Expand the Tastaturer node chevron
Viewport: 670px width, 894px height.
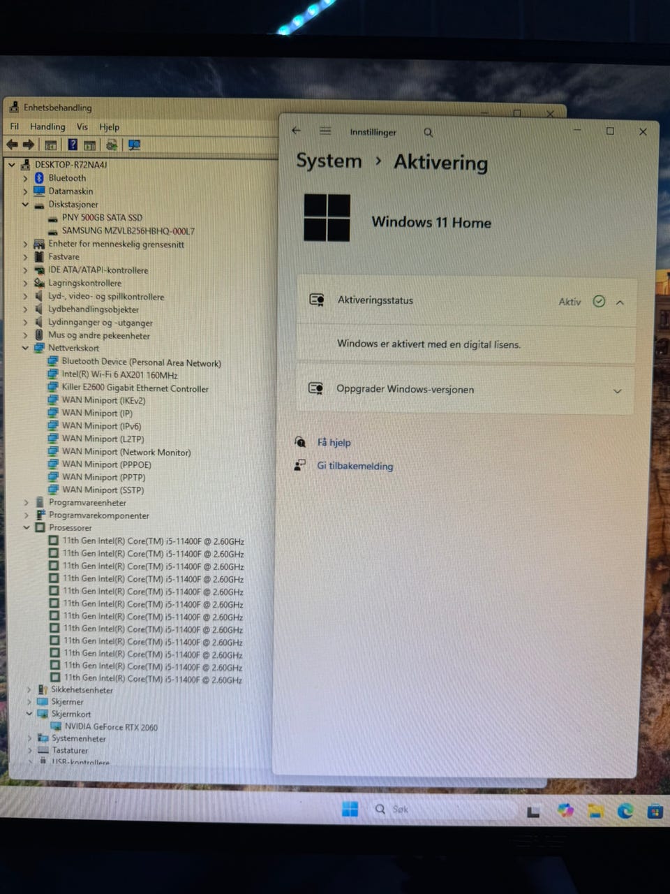pyautogui.click(x=30, y=750)
